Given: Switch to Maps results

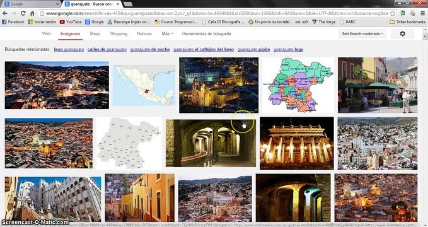Looking at the screenshot, I should pos(95,33).
